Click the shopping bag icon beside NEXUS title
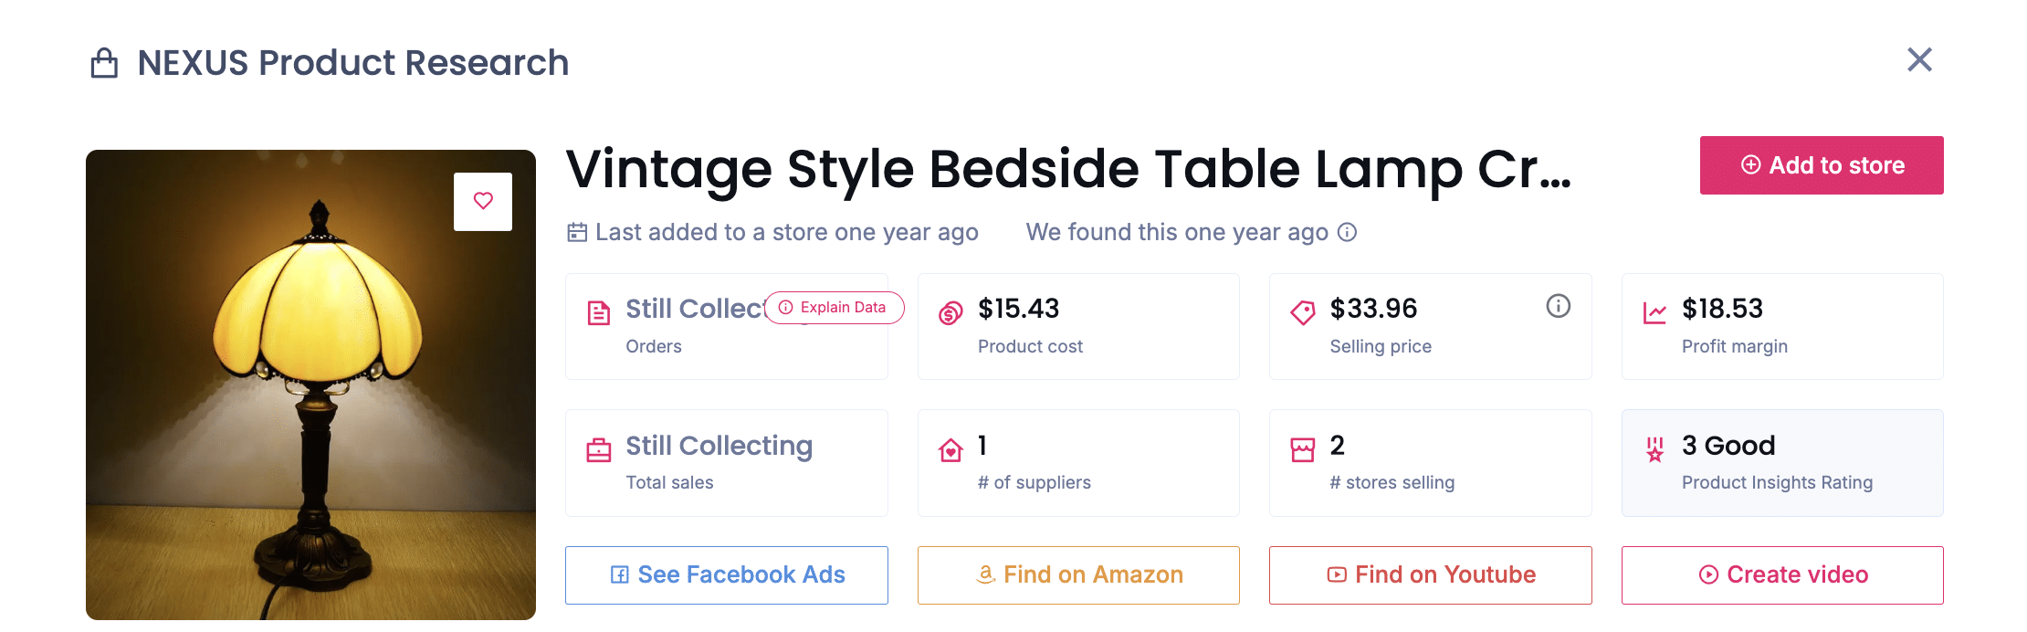Image resolution: width=2027 pixels, height=632 pixels. [104, 63]
